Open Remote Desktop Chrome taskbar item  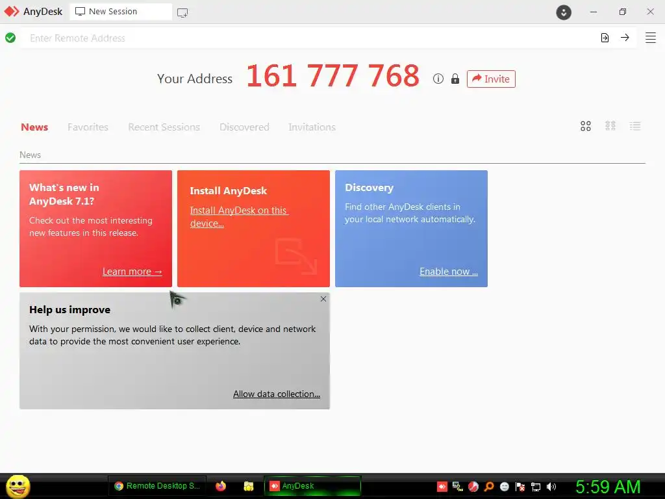pyautogui.click(x=157, y=486)
